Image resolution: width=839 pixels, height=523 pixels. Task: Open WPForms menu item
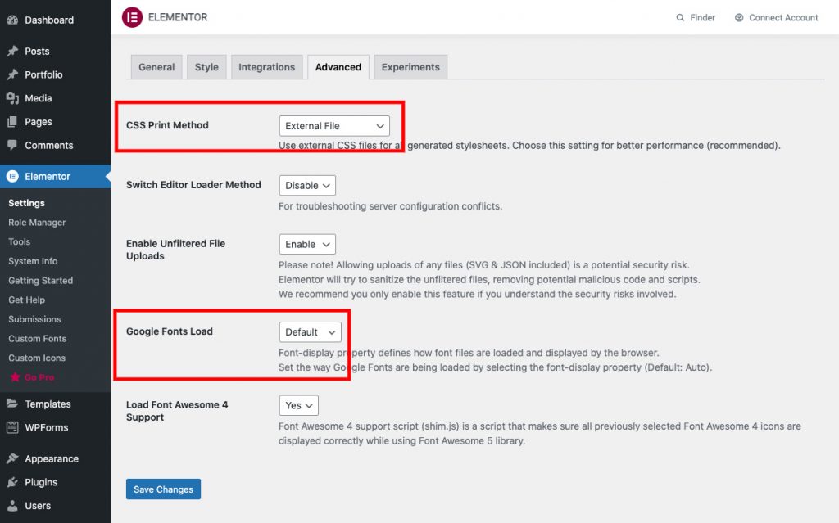pos(55,427)
